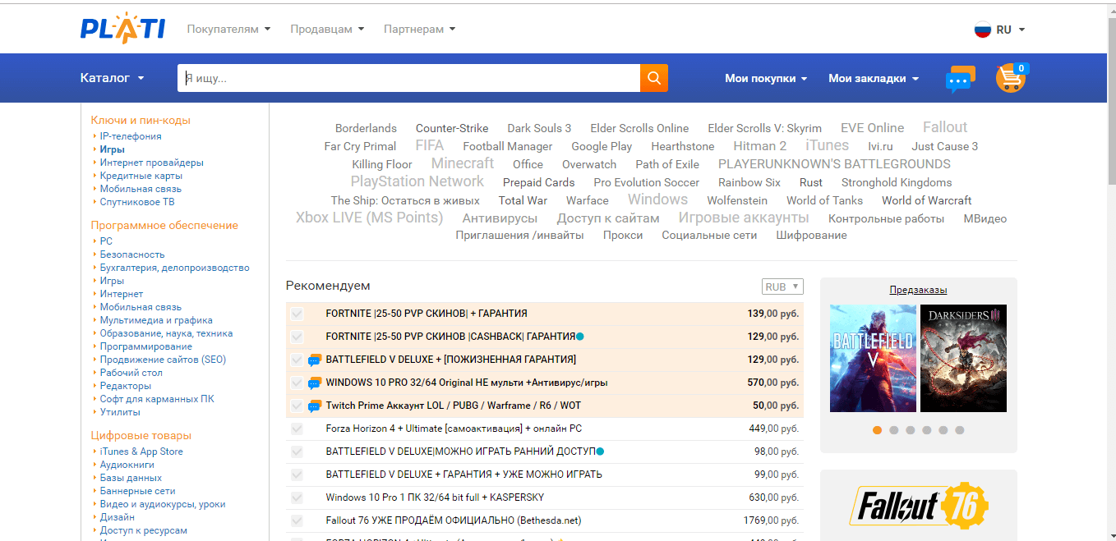
Task: Click the Minecraft tag link
Action: (462, 163)
